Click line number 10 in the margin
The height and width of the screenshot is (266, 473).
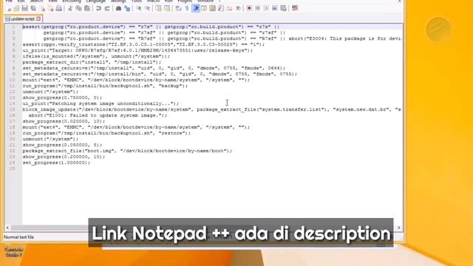pyautogui.click(x=12, y=80)
